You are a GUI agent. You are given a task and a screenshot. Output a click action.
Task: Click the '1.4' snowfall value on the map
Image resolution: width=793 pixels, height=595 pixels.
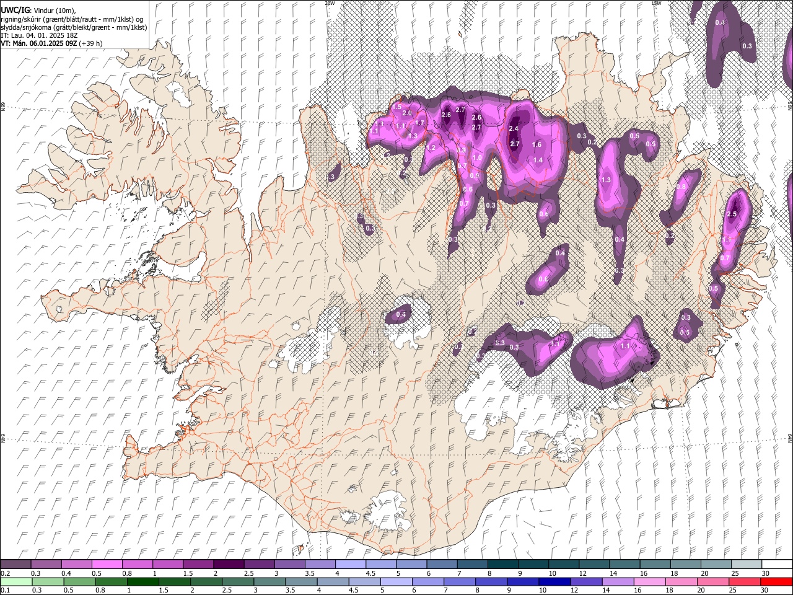click(538, 161)
